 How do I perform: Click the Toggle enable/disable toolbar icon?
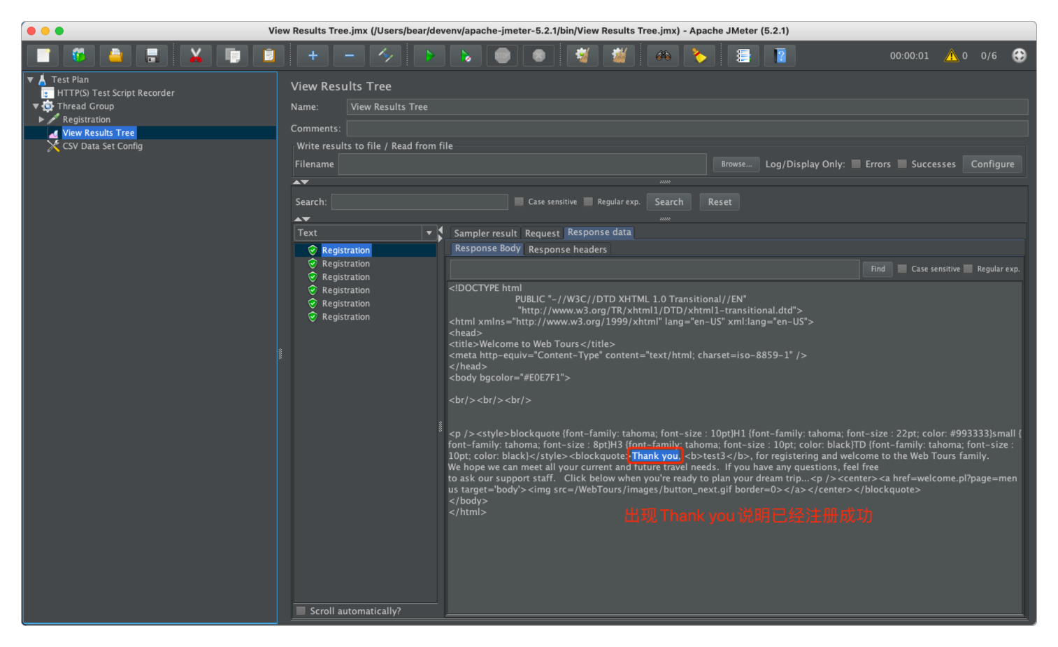pos(385,55)
